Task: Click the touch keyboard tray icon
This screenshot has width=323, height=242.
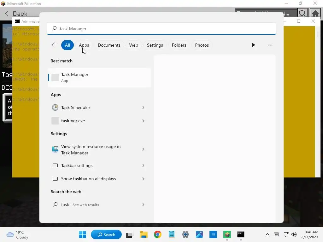Action: (x=276, y=234)
